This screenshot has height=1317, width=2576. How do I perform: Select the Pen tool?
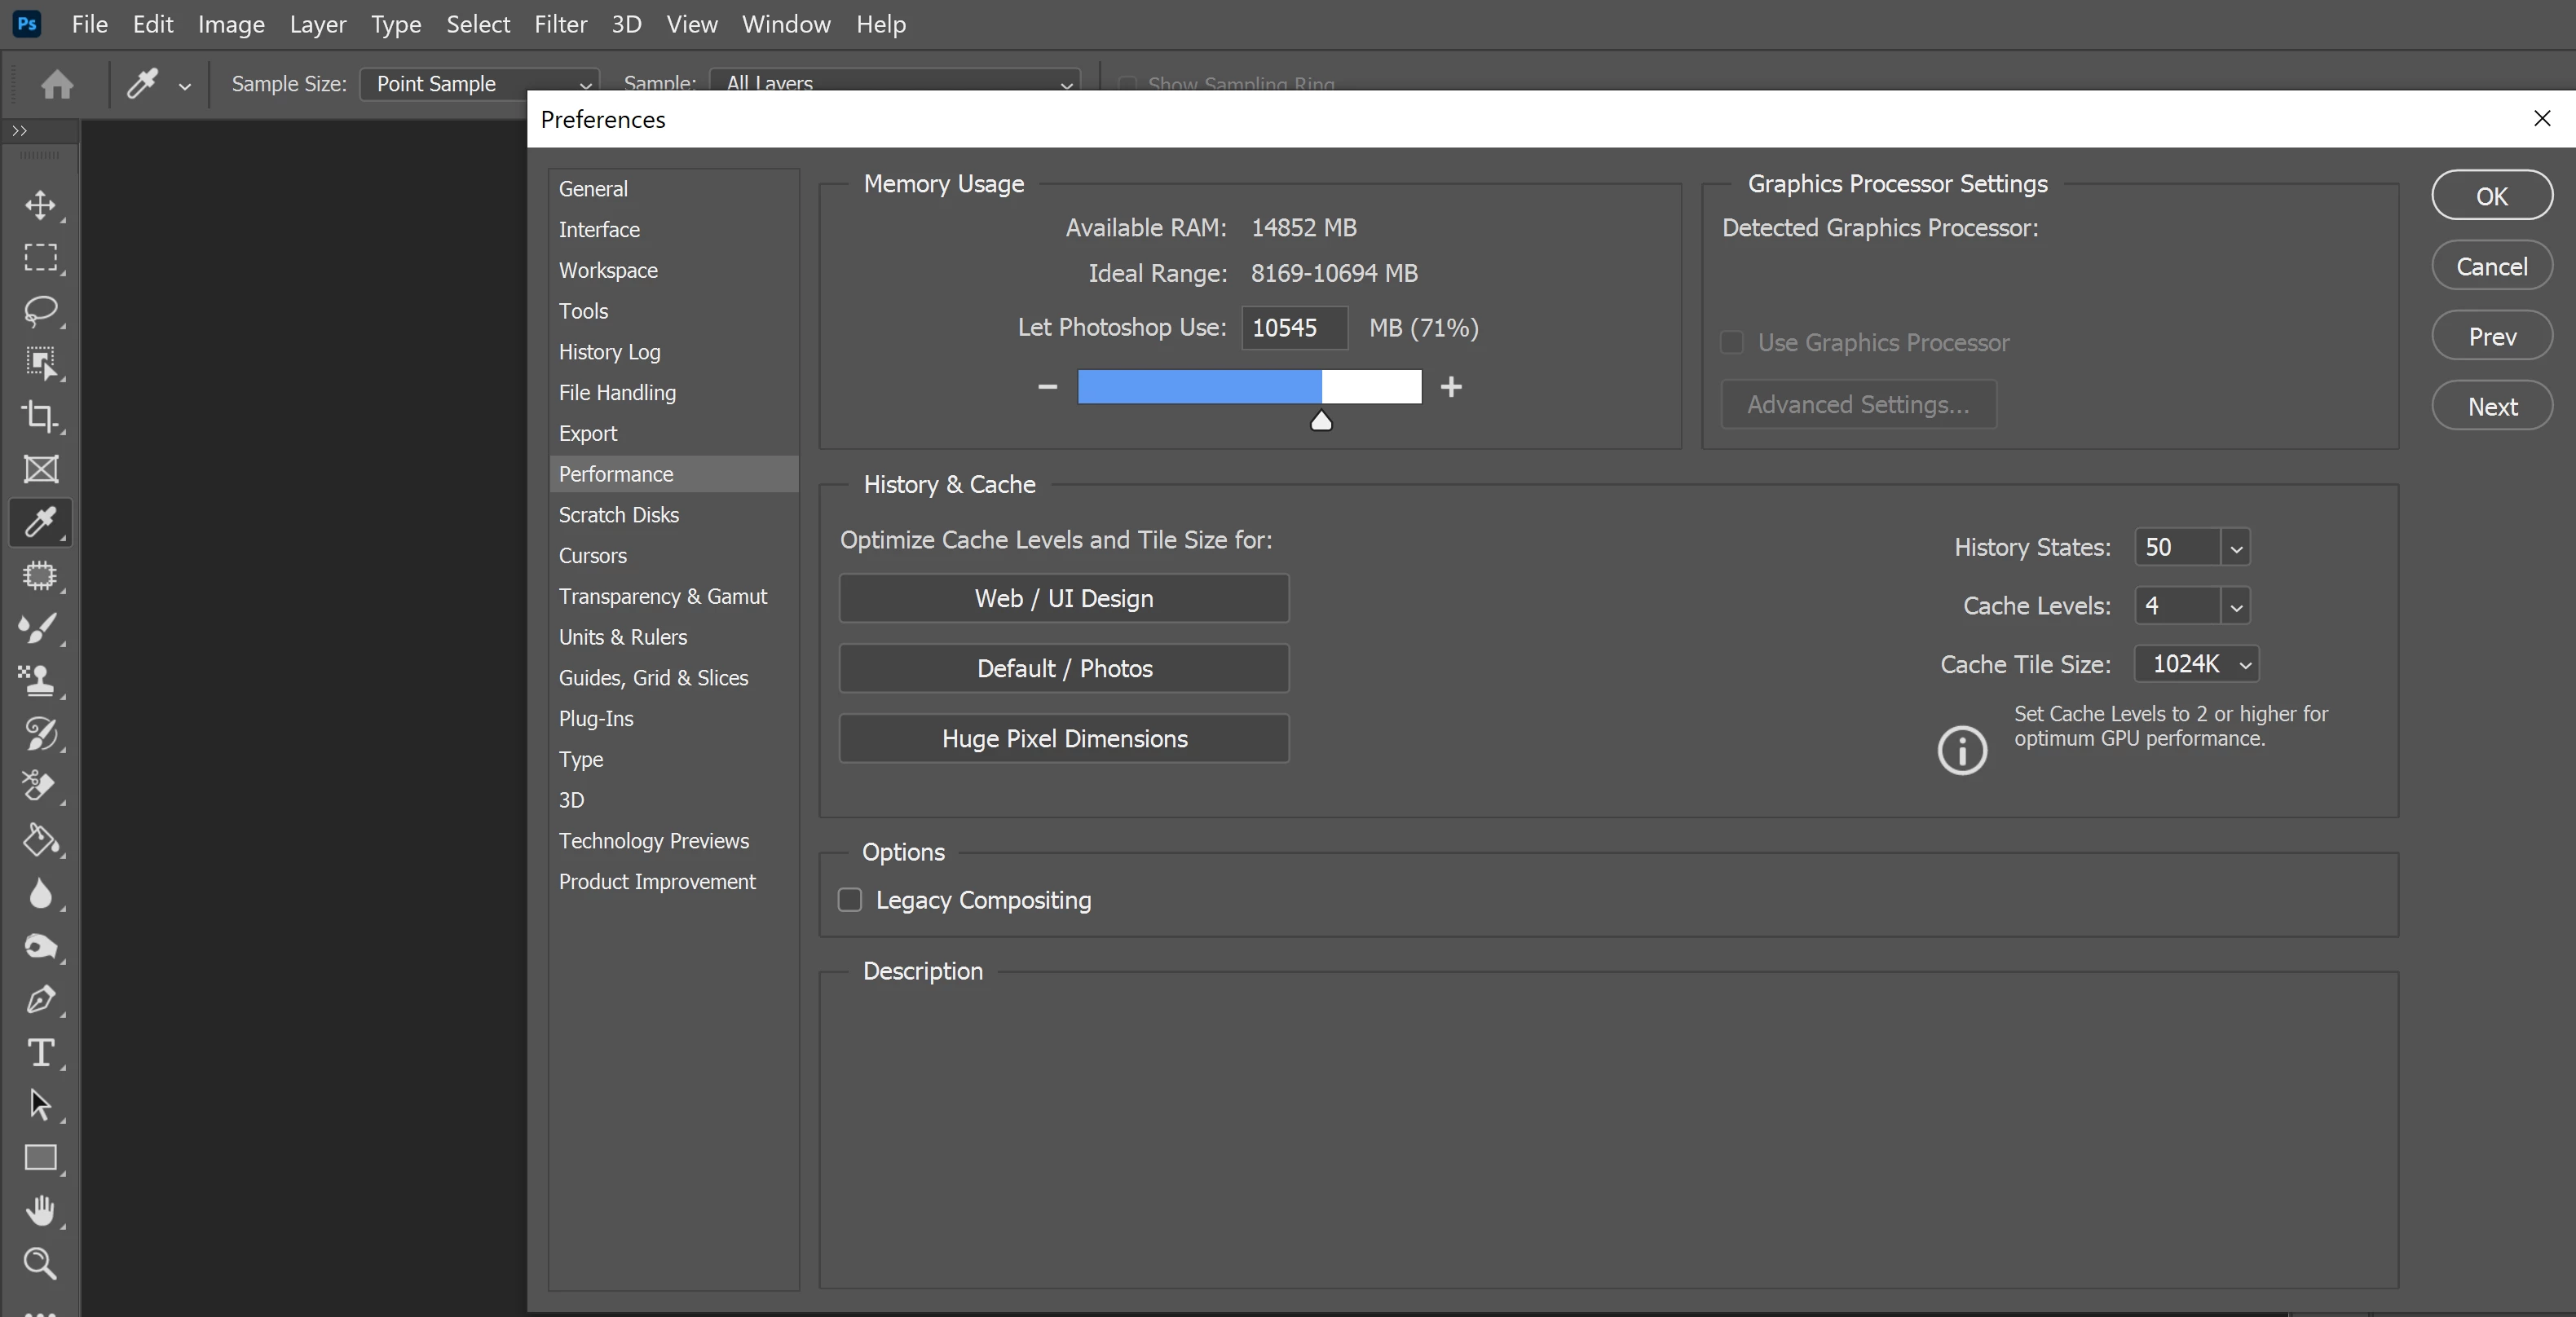tap(40, 999)
